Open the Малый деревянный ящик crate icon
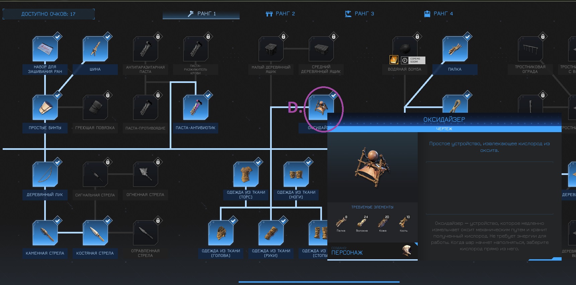Image resolution: width=576 pixels, height=285 pixels. pos(271,49)
